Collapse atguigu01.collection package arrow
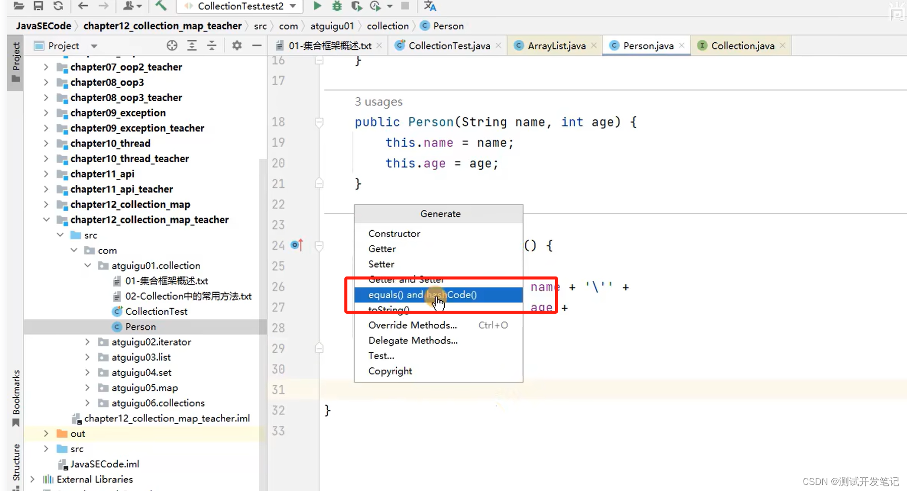Image resolution: width=907 pixels, height=491 pixels. pyautogui.click(x=87, y=265)
